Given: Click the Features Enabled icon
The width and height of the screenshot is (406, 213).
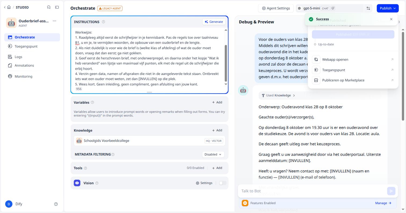Looking at the screenshot, I should tap(245, 203).
